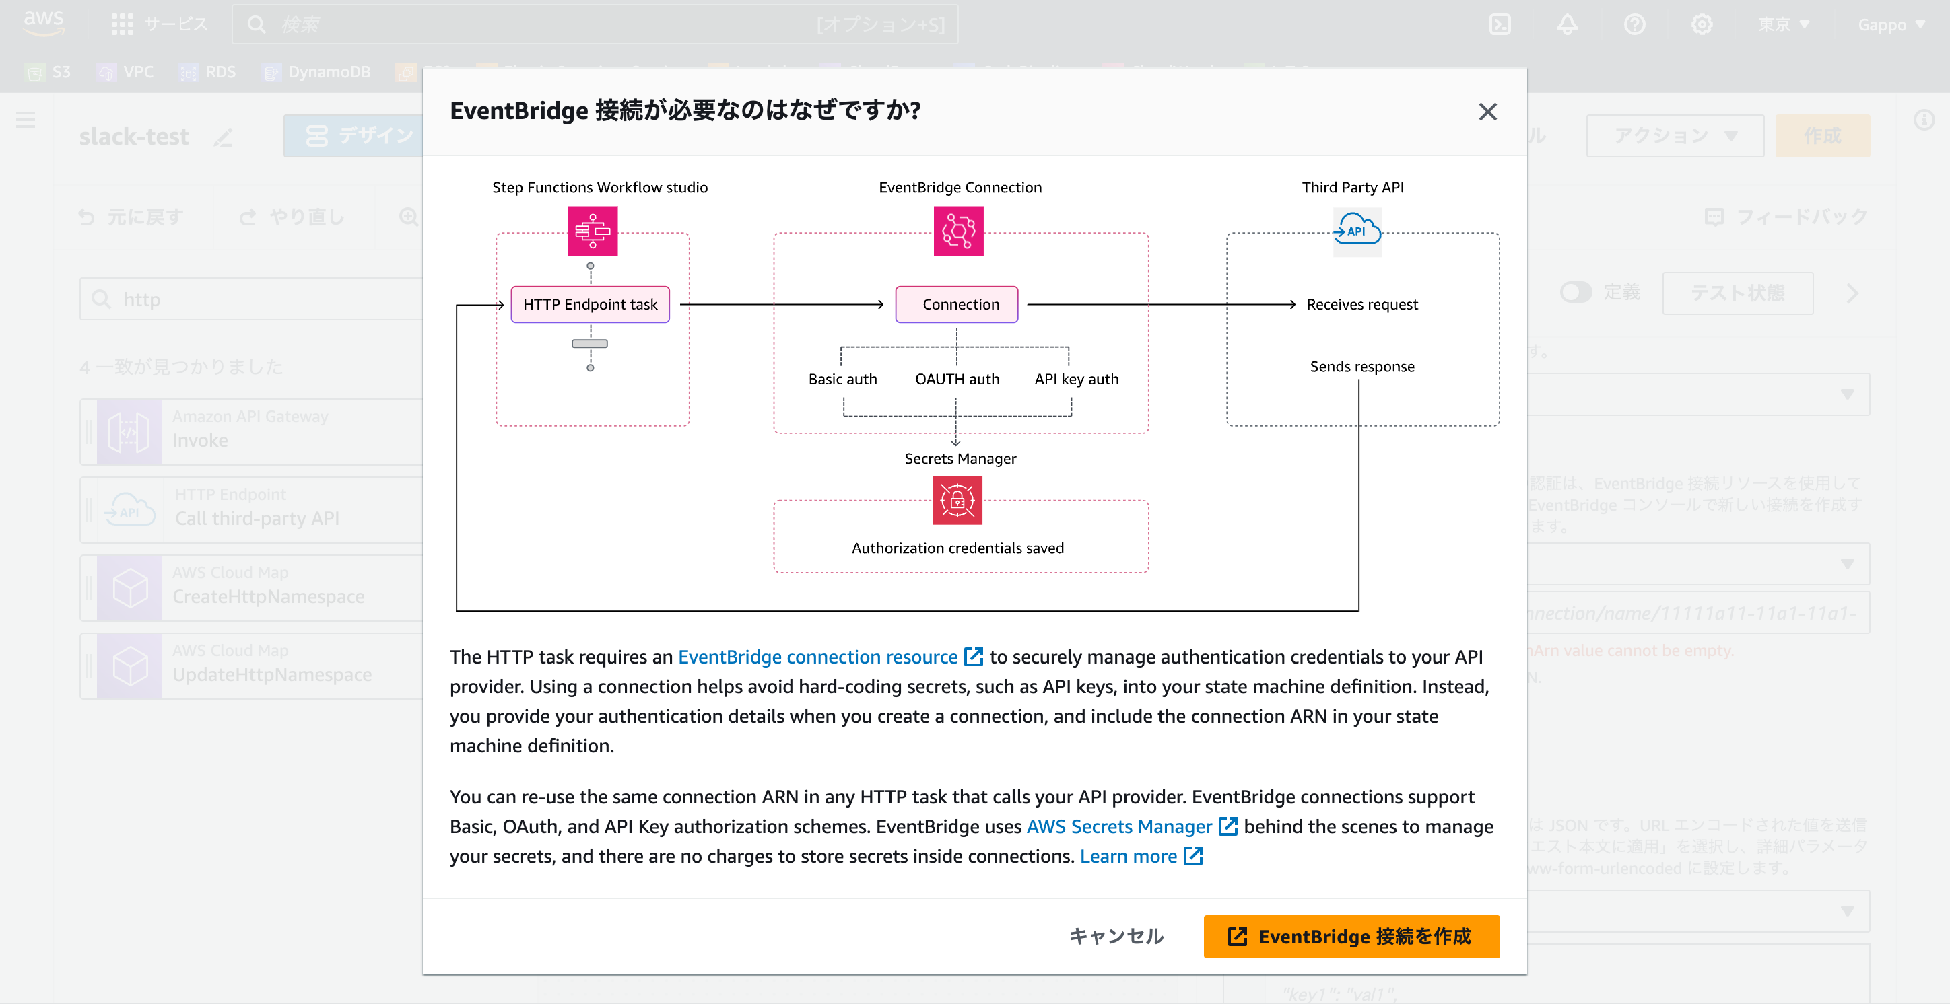Click the AWS logo icon
Viewport: 1950px width, 1004px height.
43,23
